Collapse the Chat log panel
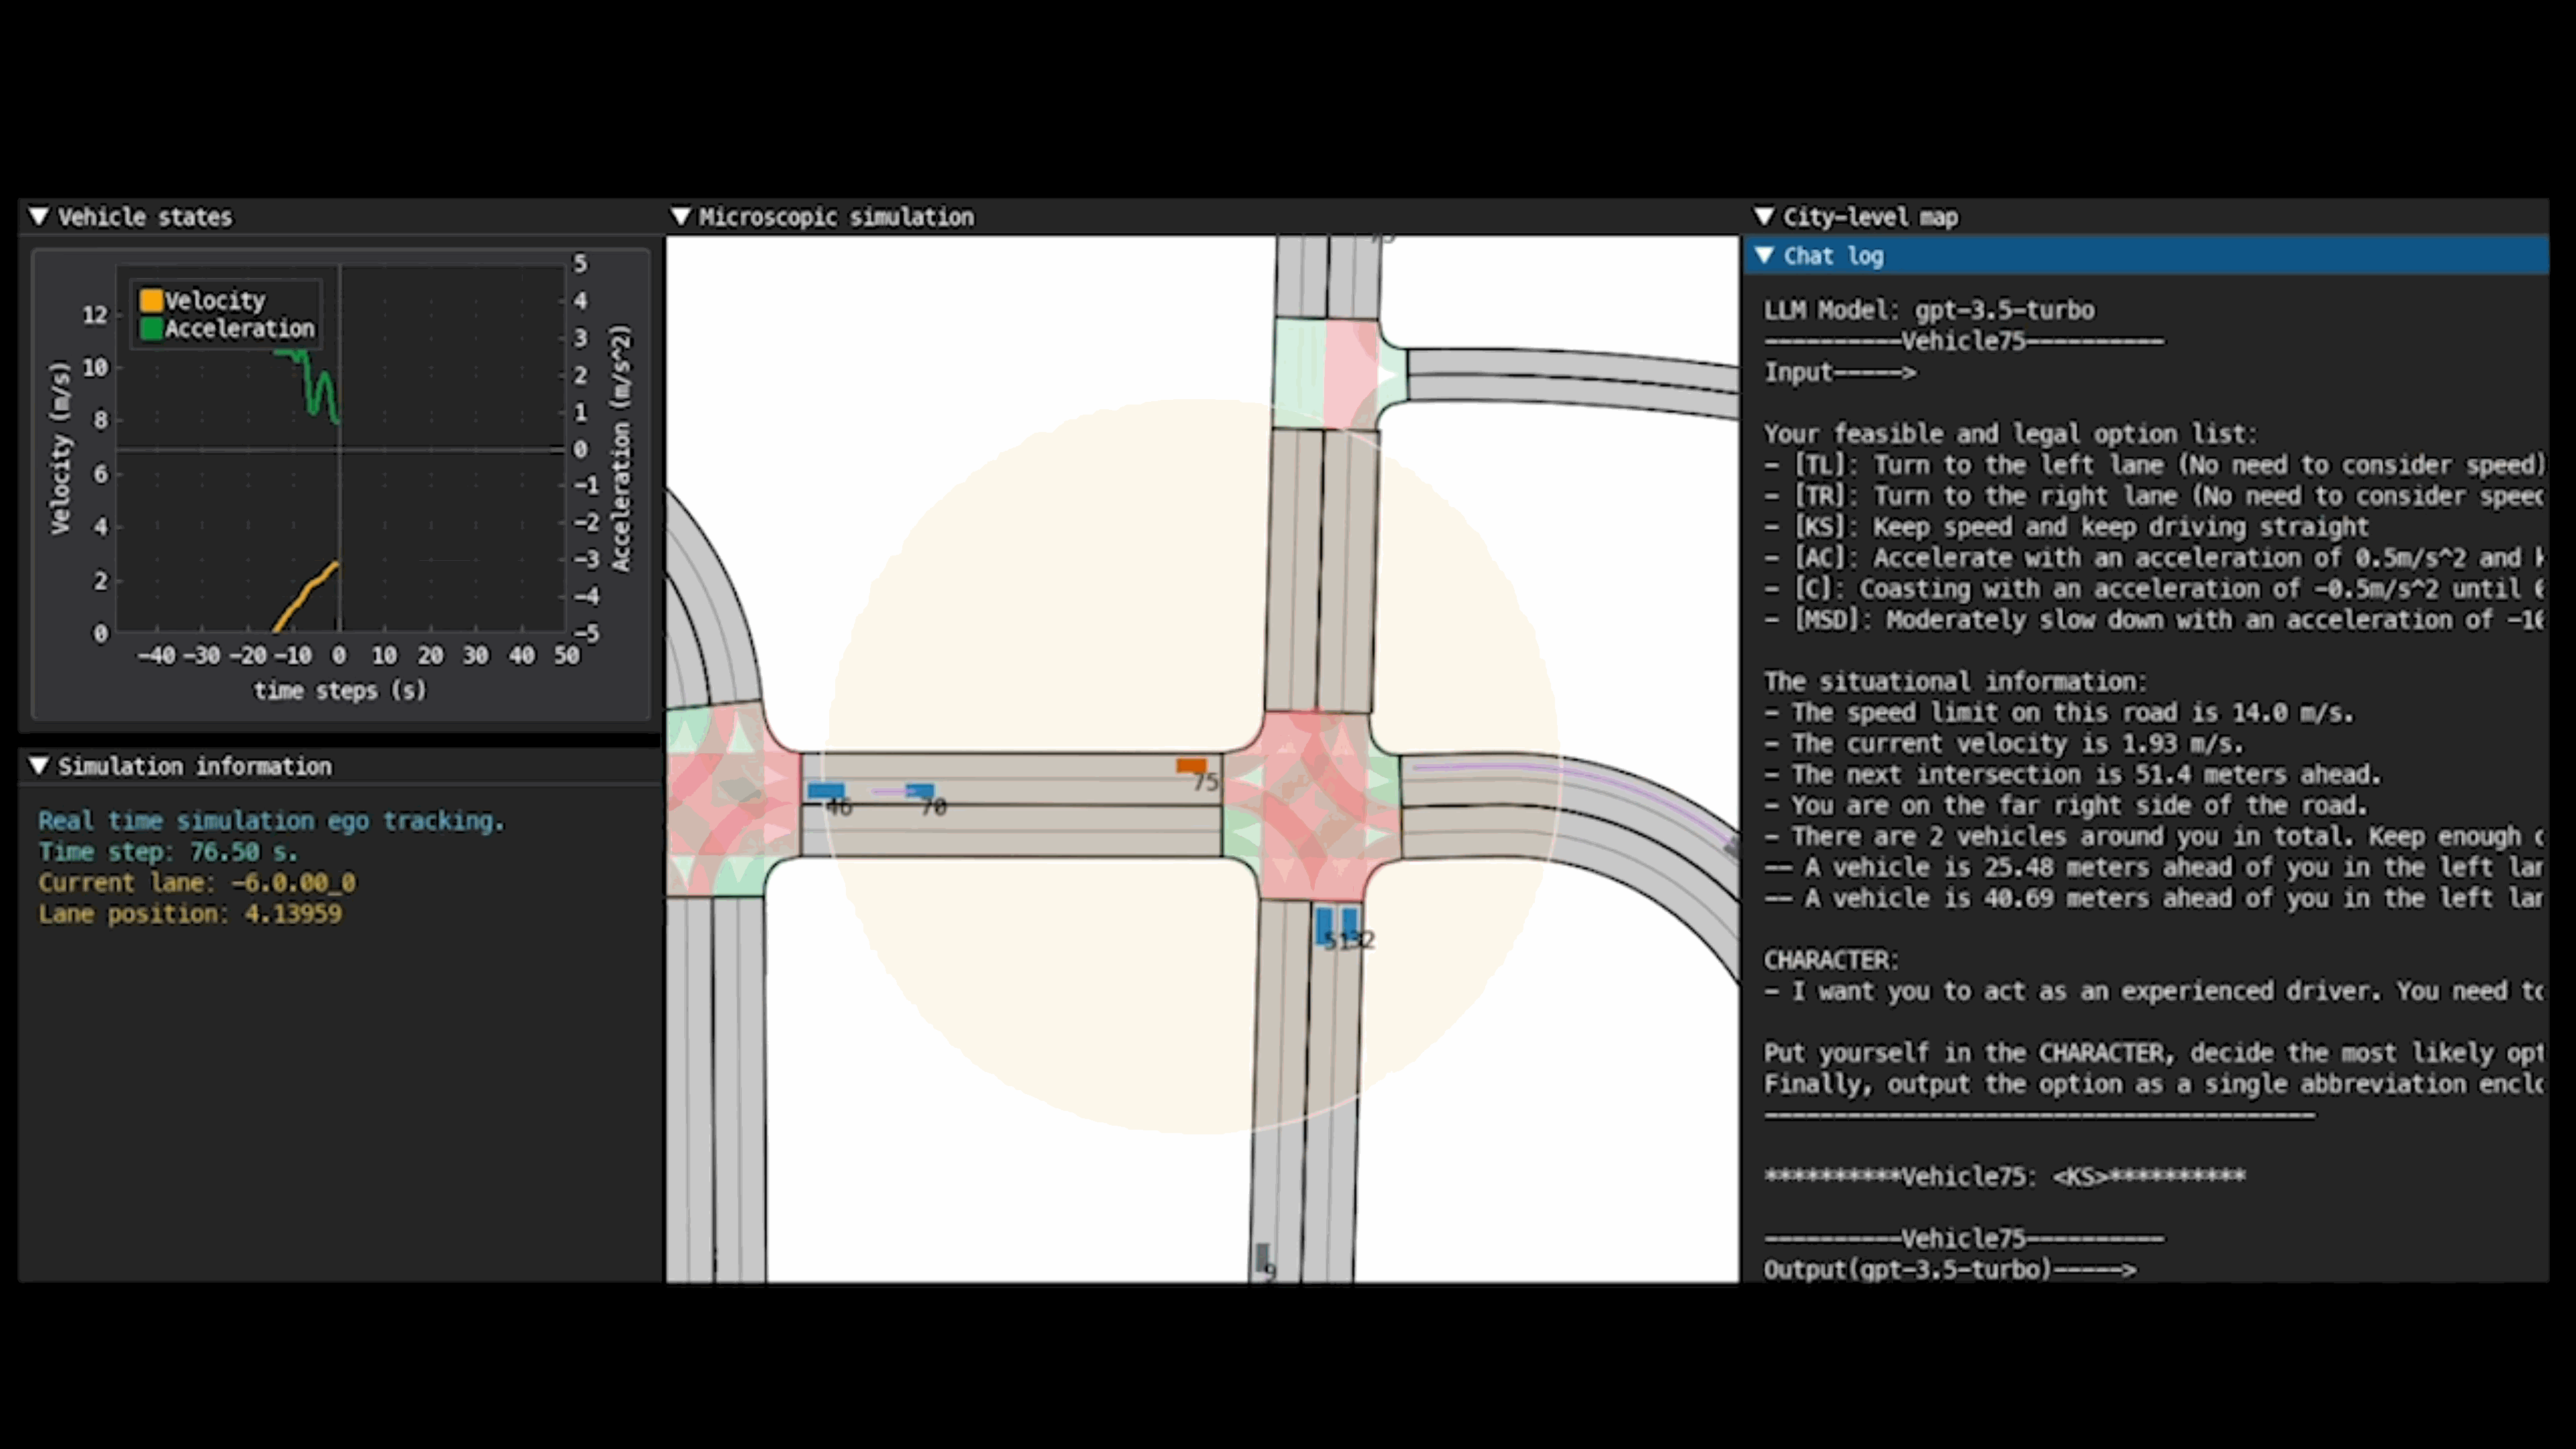 pos(1766,256)
